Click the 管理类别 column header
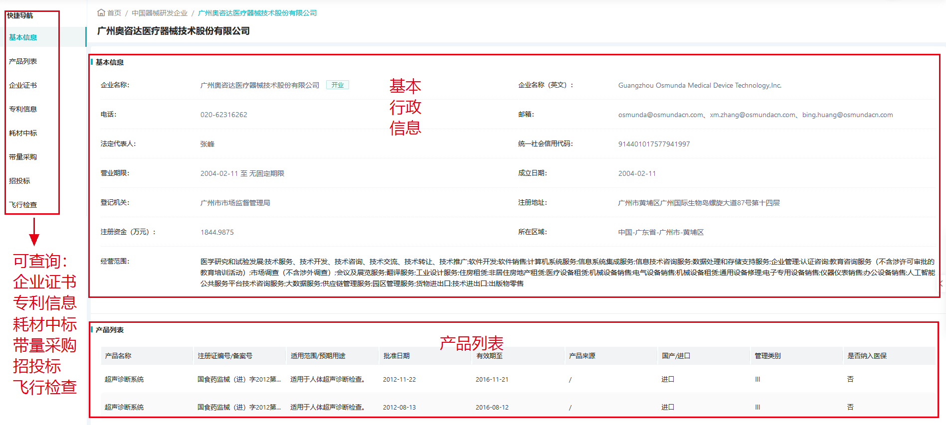 767,356
